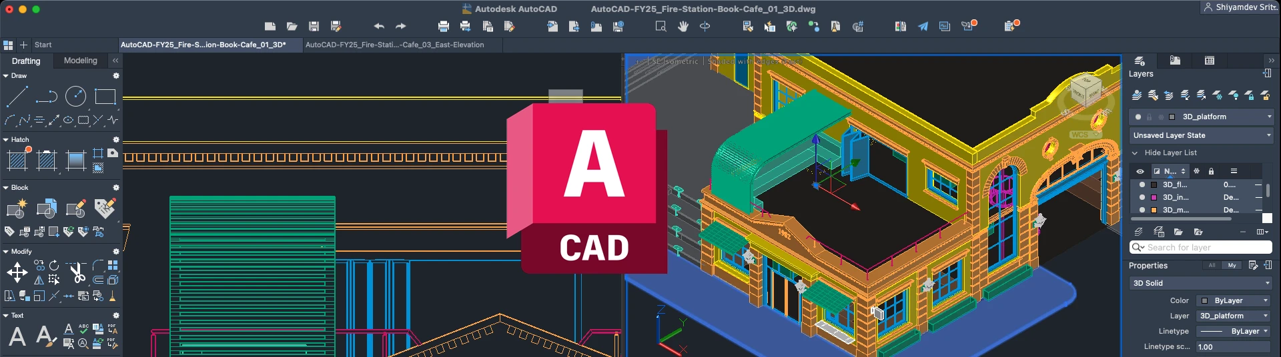This screenshot has width=1281, height=357.
Task: Toggle visibility of 3D_fl layer
Action: pyautogui.click(x=1142, y=185)
